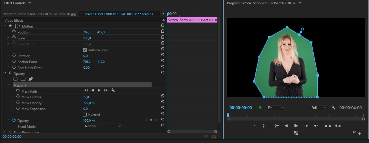
Task: Open mask tracking methods wrench
Action: tap(113, 90)
